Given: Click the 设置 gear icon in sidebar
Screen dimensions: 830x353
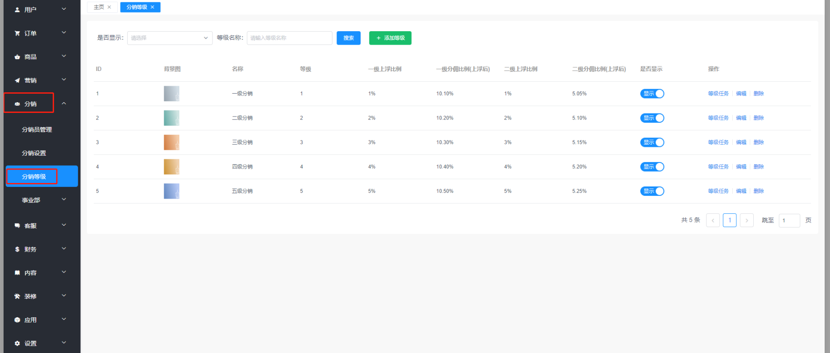Looking at the screenshot, I should (x=17, y=344).
